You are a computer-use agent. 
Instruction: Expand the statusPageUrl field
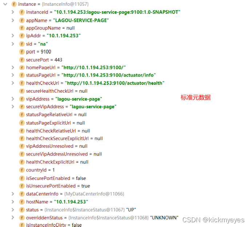pos(13,75)
